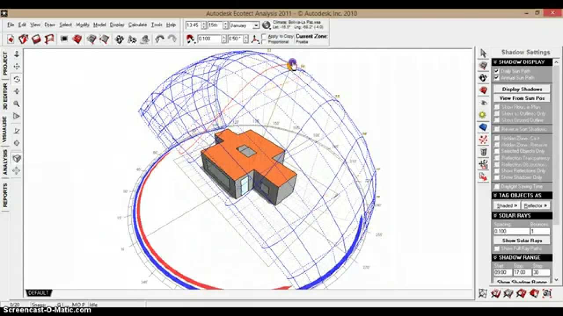Open the Reflector tag flyout button

(x=536, y=205)
